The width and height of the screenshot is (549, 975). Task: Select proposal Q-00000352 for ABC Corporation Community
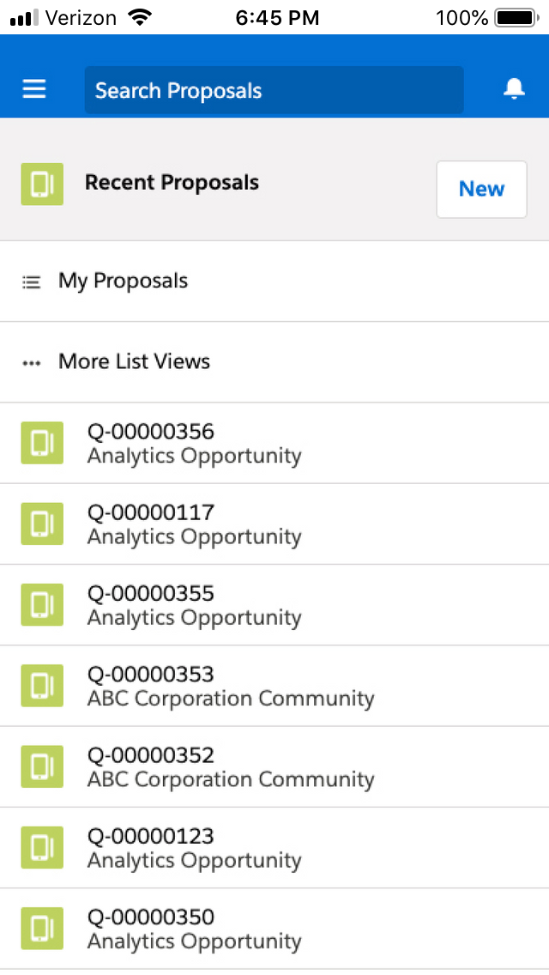click(x=229, y=766)
